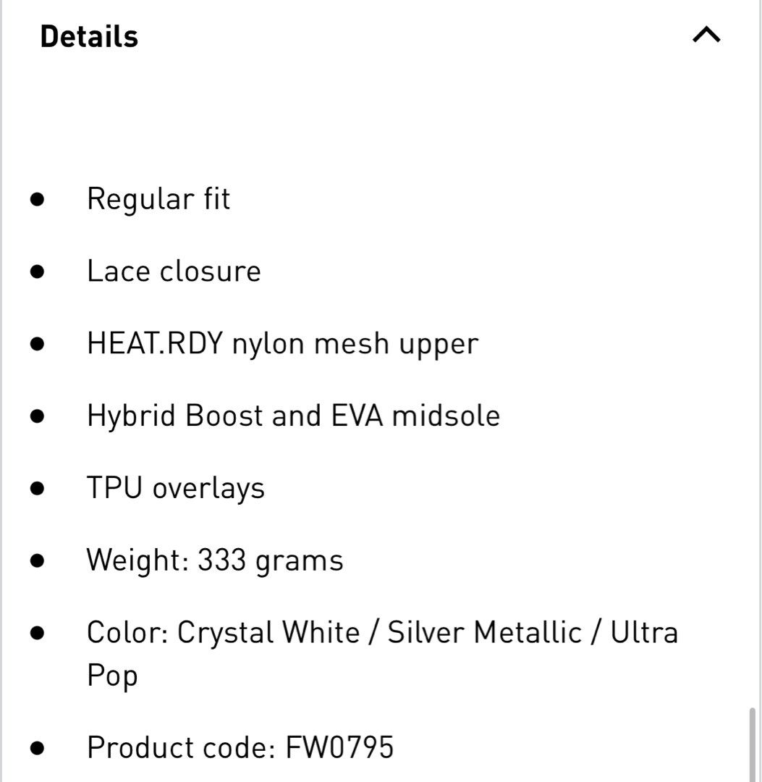The height and width of the screenshot is (782, 762).
Task: Click the bullet beside Weight entry
Action: point(37,560)
